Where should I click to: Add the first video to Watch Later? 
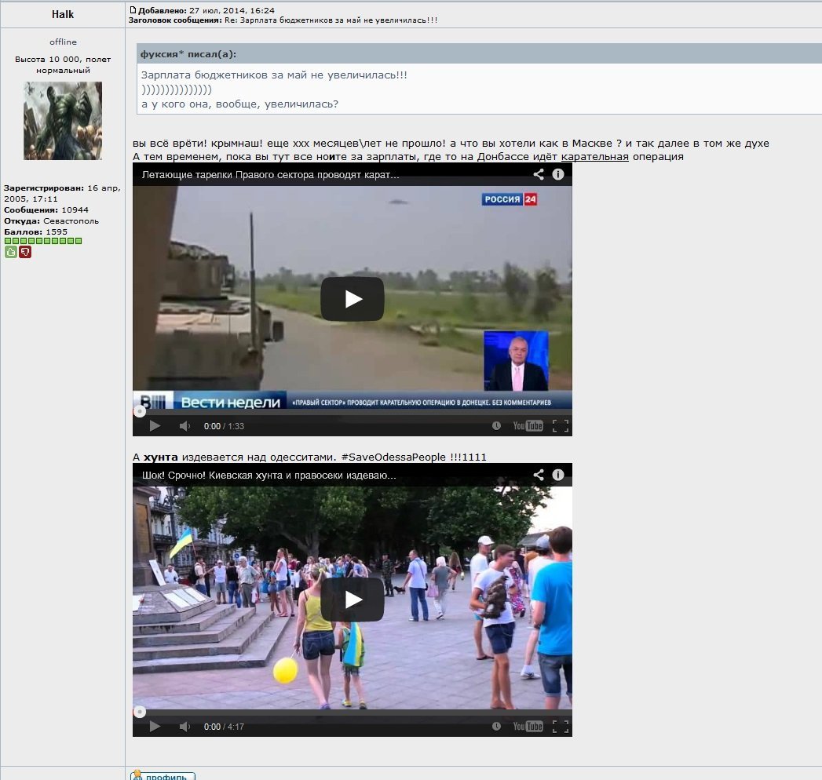[x=496, y=426]
